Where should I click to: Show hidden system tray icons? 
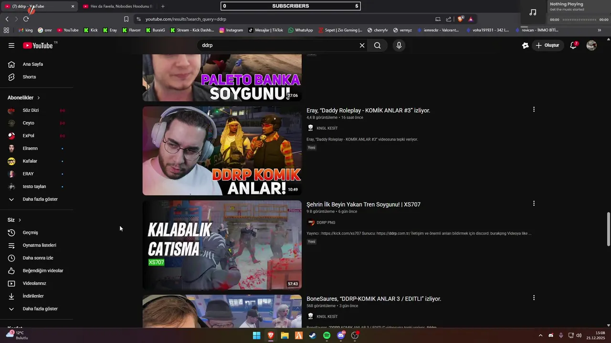coord(540,335)
